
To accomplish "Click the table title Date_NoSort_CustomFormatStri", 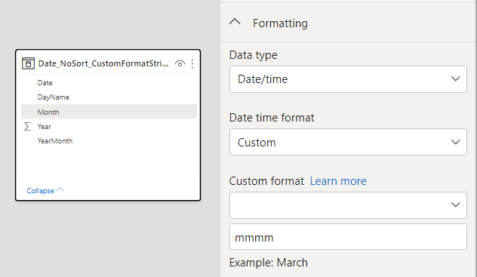I will coord(103,63).
